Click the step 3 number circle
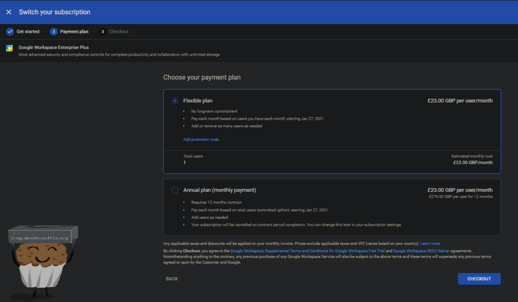Image resolution: width=518 pixels, height=302 pixels. click(x=103, y=31)
